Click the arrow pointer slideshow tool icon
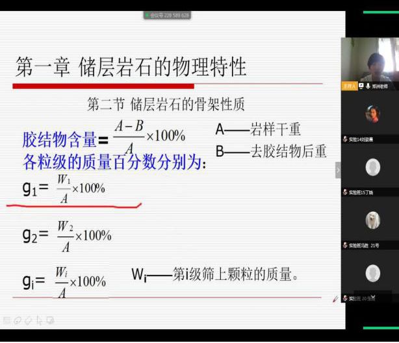Image resolution: width=399 pixels, height=343 pixels. tap(40, 320)
